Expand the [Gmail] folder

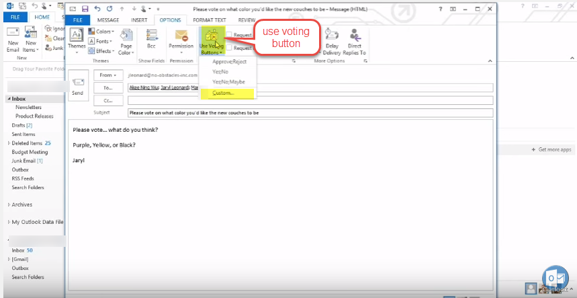[x=9, y=260]
